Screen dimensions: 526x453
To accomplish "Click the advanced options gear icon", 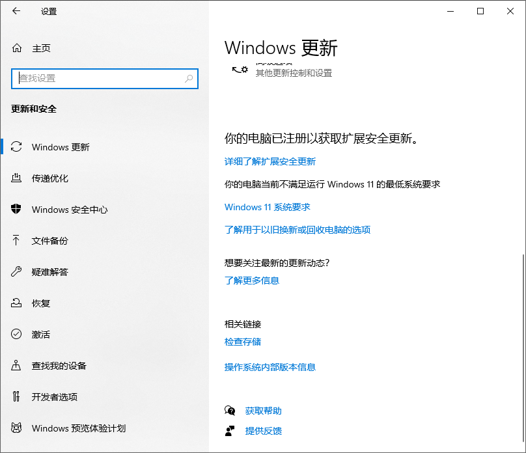I will point(240,70).
